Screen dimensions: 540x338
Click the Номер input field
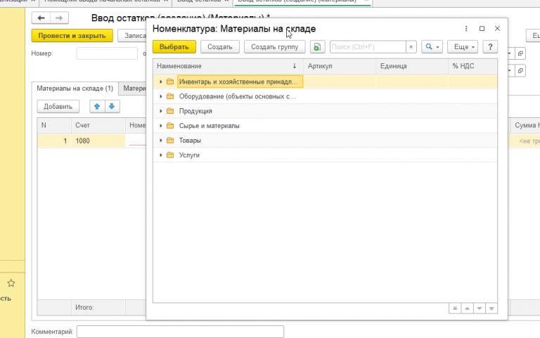point(107,53)
